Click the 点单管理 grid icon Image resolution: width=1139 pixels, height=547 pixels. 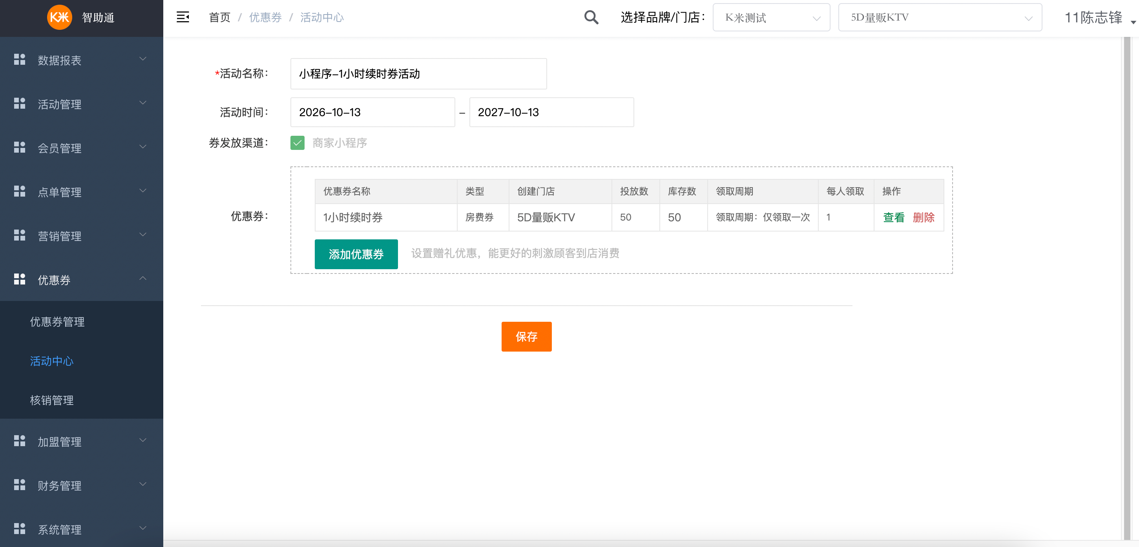[x=20, y=191]
